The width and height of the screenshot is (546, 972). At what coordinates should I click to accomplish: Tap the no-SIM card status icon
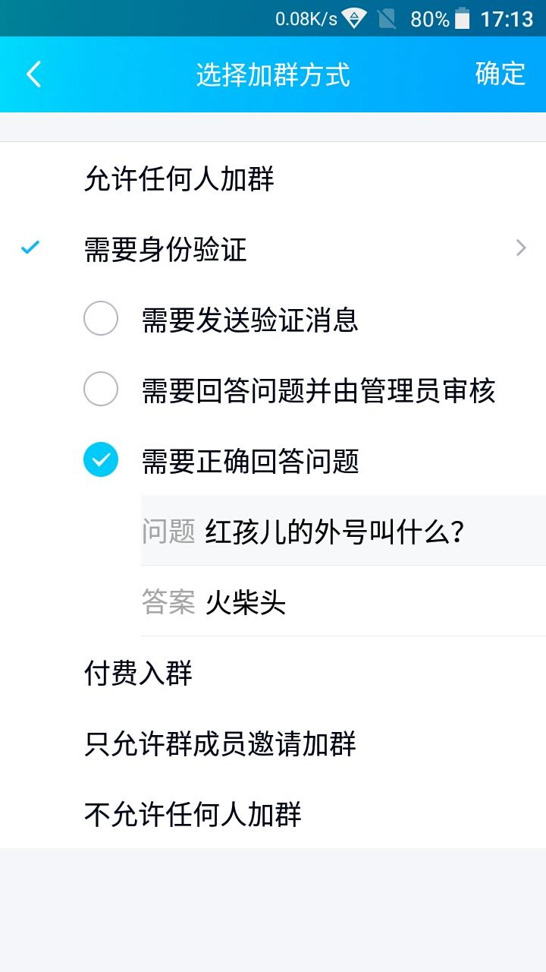(387, 18)
